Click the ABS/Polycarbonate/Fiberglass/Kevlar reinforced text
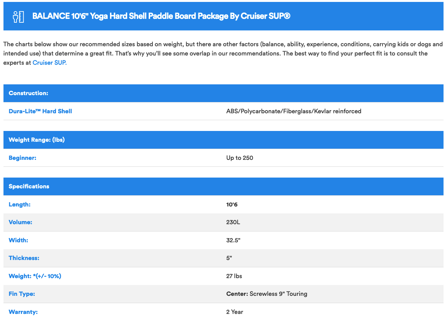Image resolution: width=447 pixels, height=317 pixels. (x=293, y=111)
